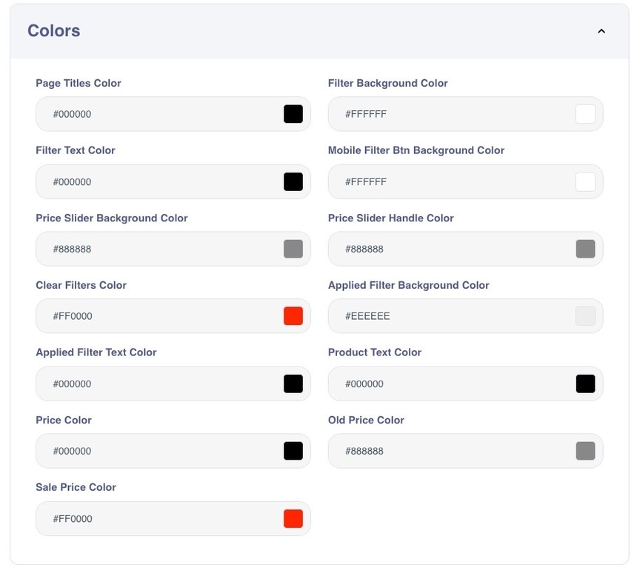Click the Applied Filter Text Color swatch

point(293,384)
